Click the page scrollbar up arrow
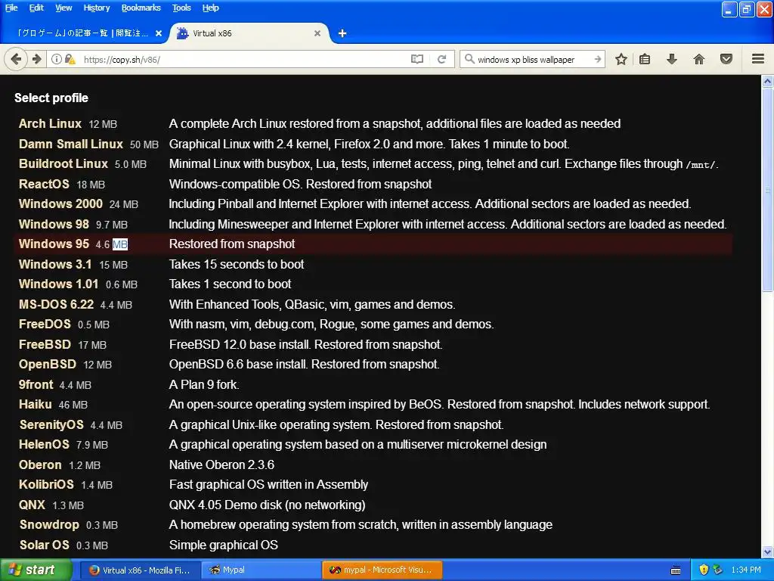Viewport: 774px width, 581px height. 767,81
